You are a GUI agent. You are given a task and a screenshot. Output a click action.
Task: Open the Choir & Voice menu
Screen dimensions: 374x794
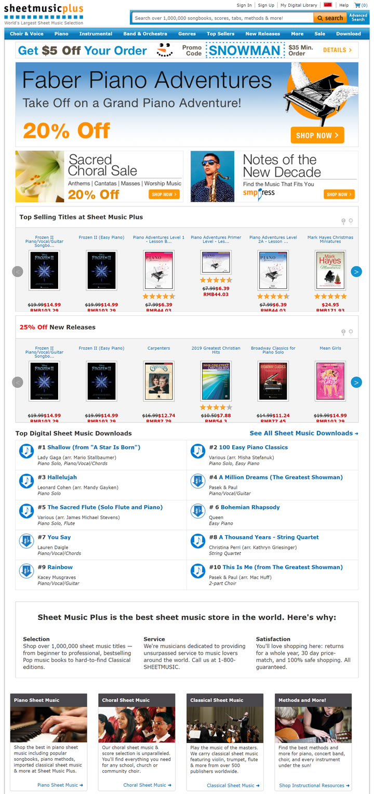(26, 34)
